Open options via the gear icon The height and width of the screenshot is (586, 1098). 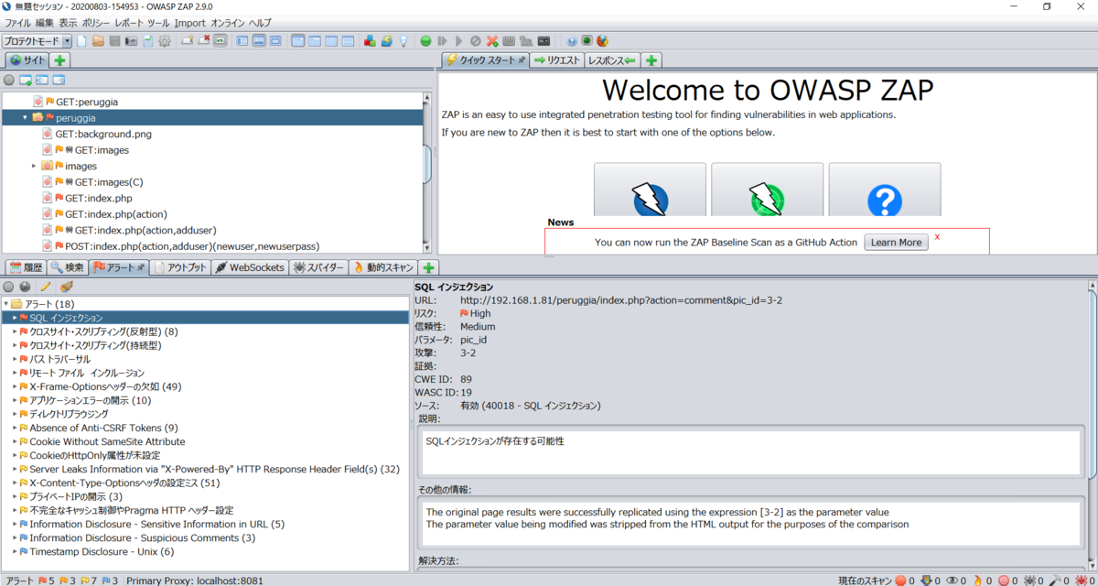pyautogui.click(x=165, y=41)
